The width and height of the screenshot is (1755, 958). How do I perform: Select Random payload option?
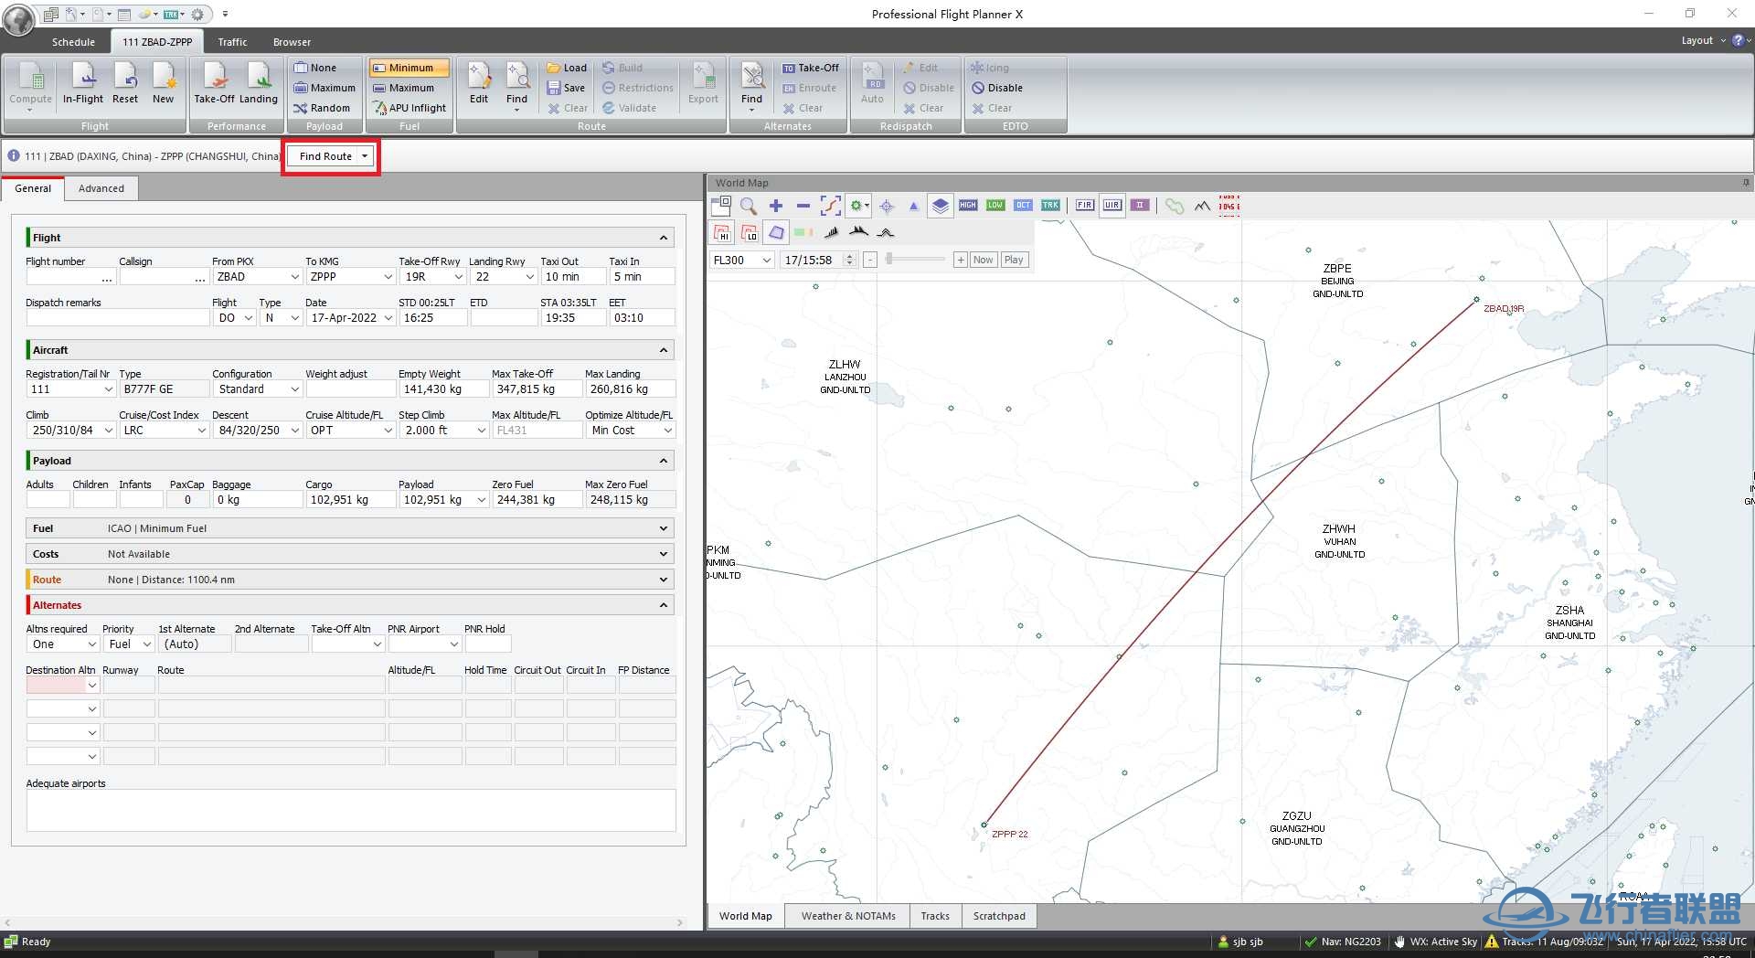coord(322,108)
